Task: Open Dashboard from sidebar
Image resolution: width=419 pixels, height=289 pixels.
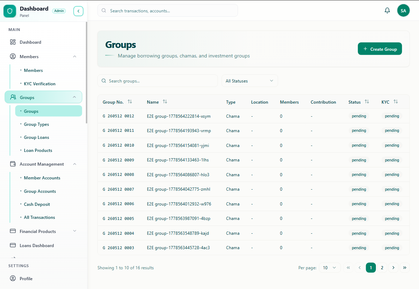Action: click(x=30, y=42)
